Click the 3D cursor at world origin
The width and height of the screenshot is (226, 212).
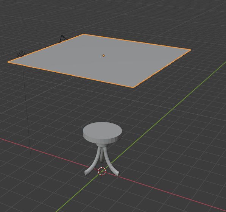point(102,171)
